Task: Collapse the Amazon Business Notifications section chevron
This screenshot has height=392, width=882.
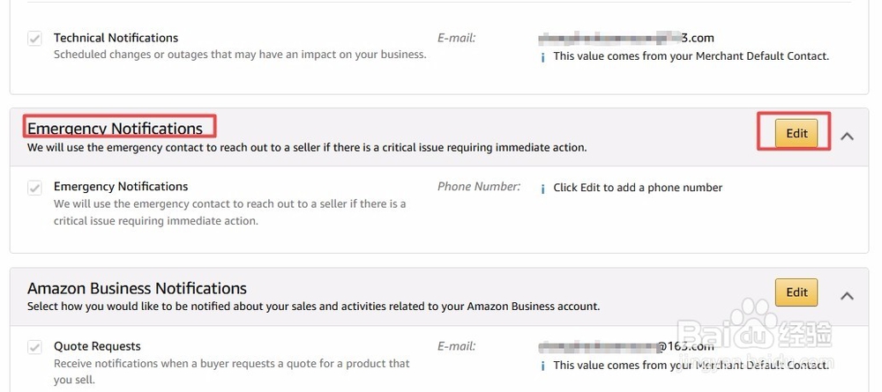Action: (x=847, y=295)
